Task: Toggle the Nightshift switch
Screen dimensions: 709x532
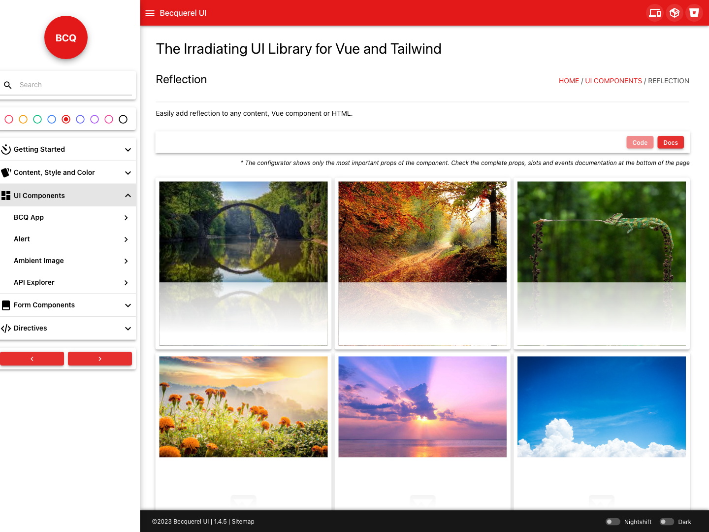Action: tap(612, 522)
